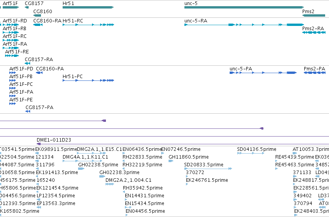Open EST EK121454.5prime

(57, 188)
